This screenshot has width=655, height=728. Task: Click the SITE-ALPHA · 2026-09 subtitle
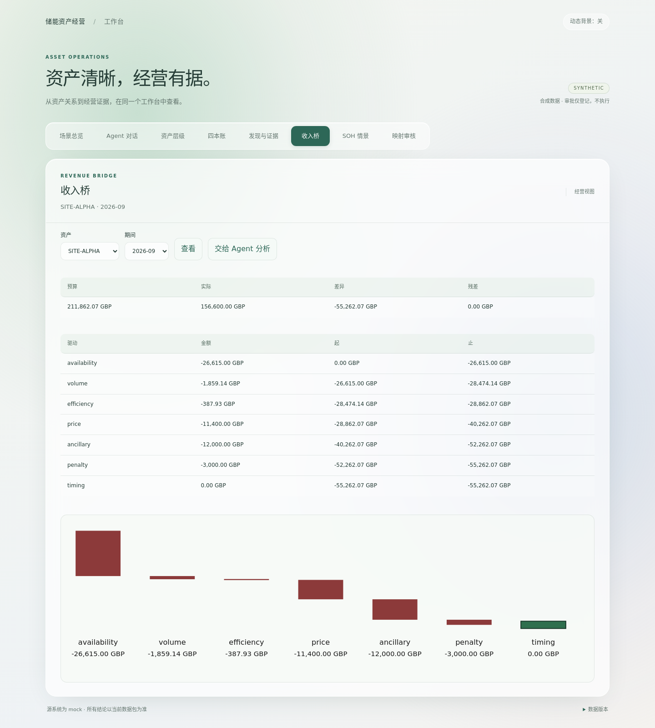click(93, 207)
